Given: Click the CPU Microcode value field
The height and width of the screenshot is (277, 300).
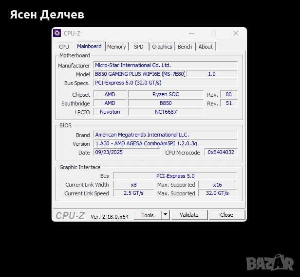Looking at the screenshot, I should pyautogui.click(x=221, y=152).
